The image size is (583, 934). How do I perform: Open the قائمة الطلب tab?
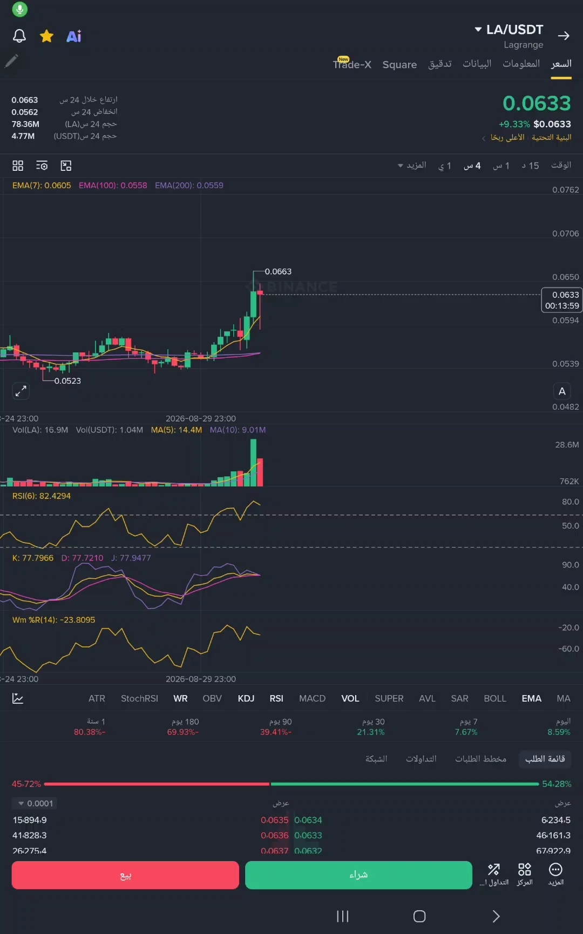(x=545, y=759)
